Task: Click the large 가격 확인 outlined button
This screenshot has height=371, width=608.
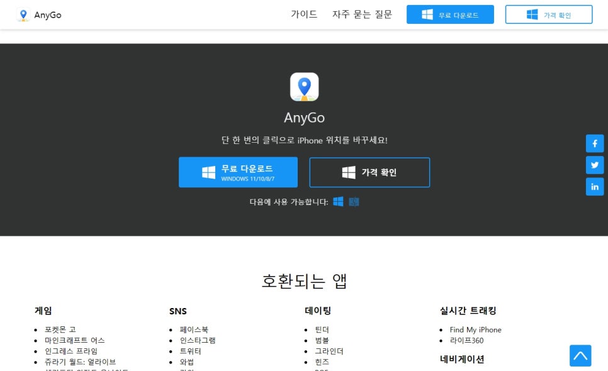Action: click(369, 172)
